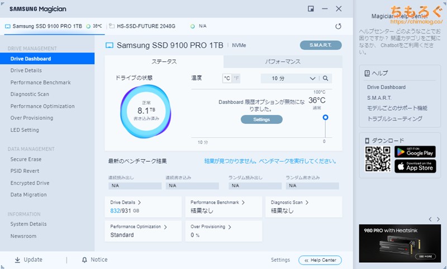Select the Samsung SSD 9100 PRO 1TB drive tab
The width and height of the screenshot is (447, 269).
tap(54, 26)
